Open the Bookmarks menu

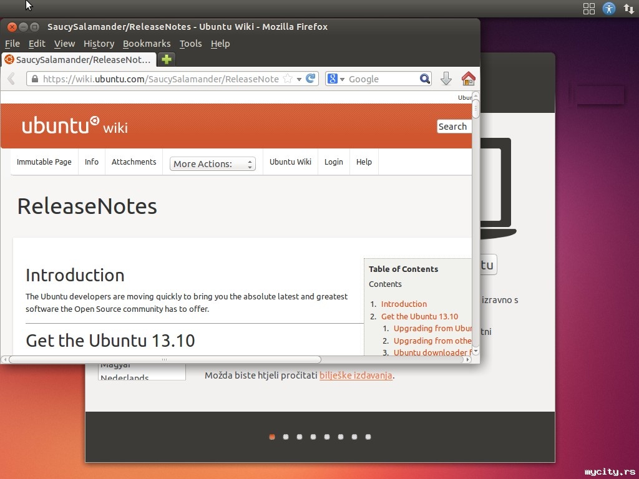click(147, 44)
